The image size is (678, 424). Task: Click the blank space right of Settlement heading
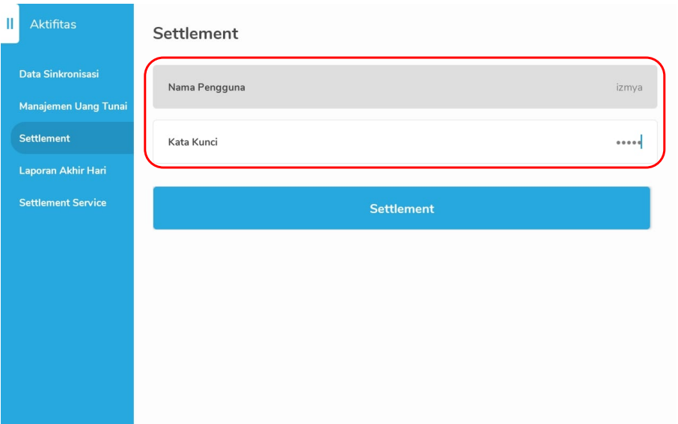pos(449,34)
